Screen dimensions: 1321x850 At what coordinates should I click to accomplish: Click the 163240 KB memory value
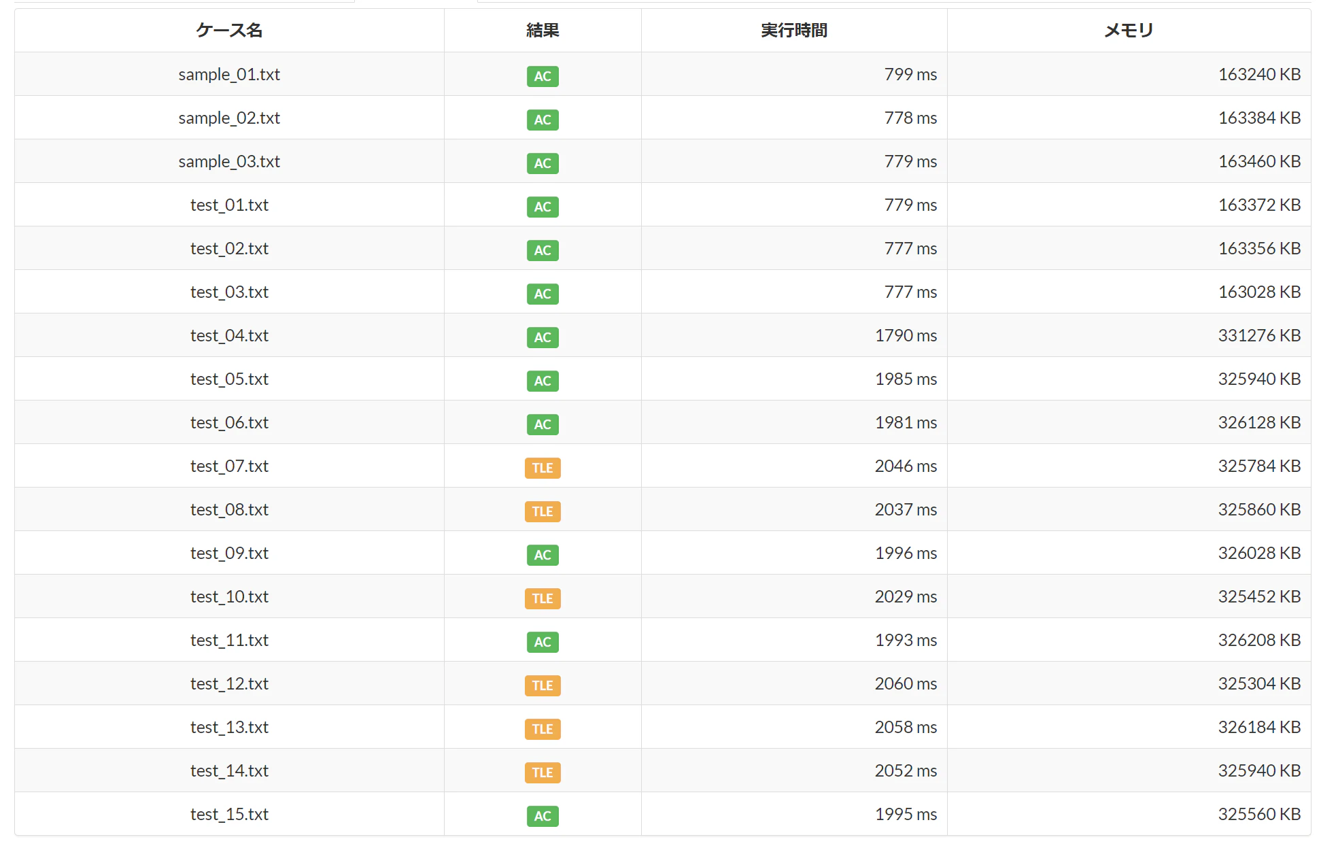coord(1259,75)
